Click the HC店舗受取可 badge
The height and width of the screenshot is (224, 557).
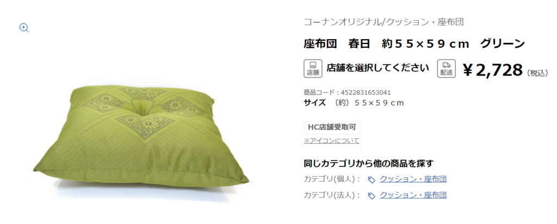(x=332, y=127)
